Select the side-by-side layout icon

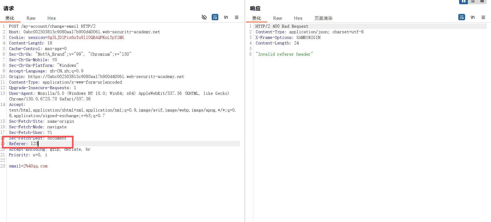[463, 2]
